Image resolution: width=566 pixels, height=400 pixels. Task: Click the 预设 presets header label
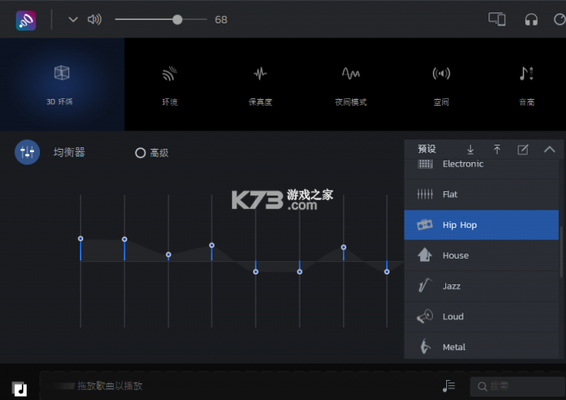pyautogui.click(x=427, y=149)
